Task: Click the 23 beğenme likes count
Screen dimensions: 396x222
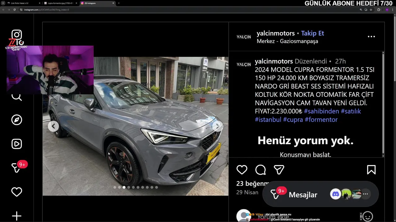Action: coord(253,184)
